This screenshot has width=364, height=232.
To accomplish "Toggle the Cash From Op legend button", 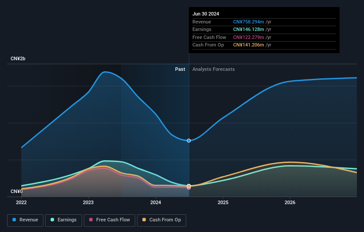I will [161, 220].
